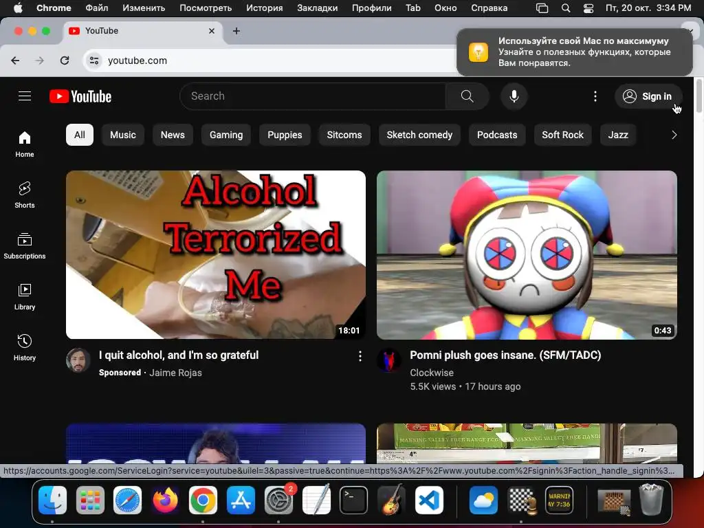Select the All filter chip

click(x=80, y=135)
